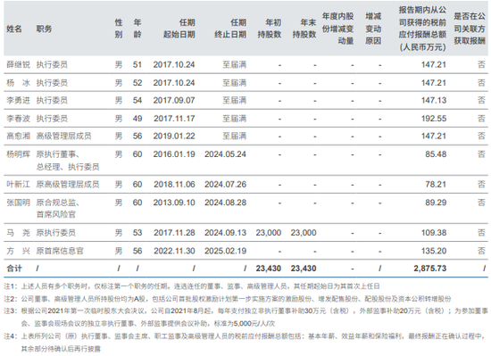Click the 年初持股数 column header

270,29
